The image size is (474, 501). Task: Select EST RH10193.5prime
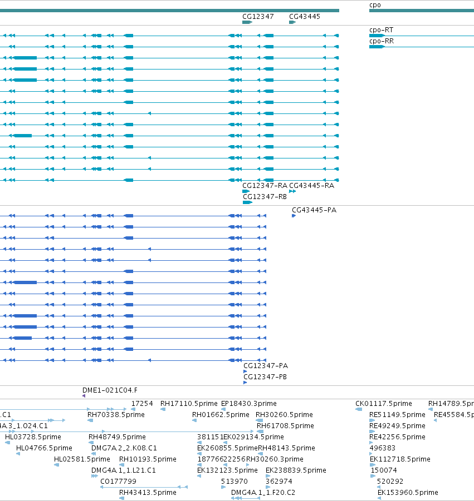[148, 459]
